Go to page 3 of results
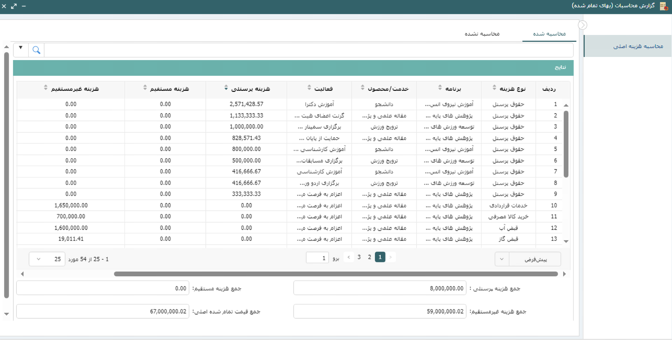Screen dimensions: 672x340 click(x=359, y=257)
